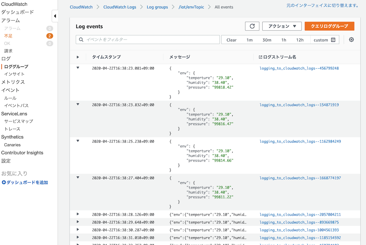This screenshot has height=245, width=366.
Task: Select the 1m time range
Action: coord(249,40)
